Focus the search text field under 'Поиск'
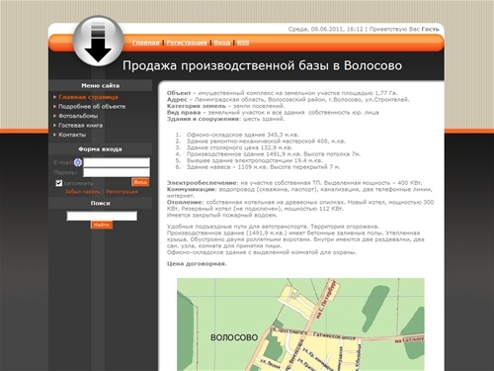 pos(102,216)
